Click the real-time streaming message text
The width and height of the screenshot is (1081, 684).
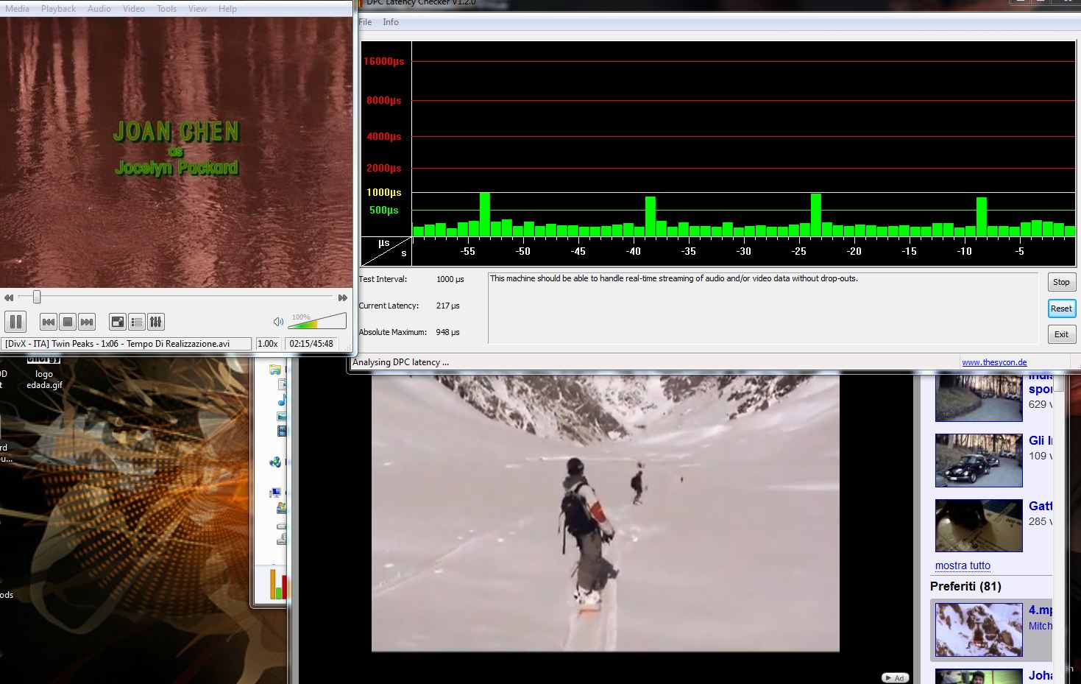pos(673,278)
